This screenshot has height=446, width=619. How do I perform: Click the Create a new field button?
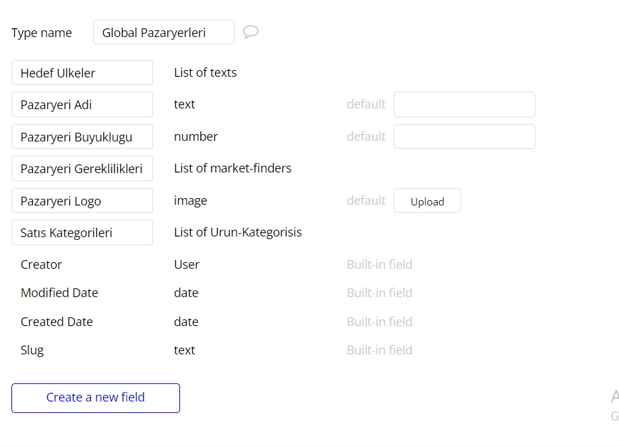(x=96, y=397)
